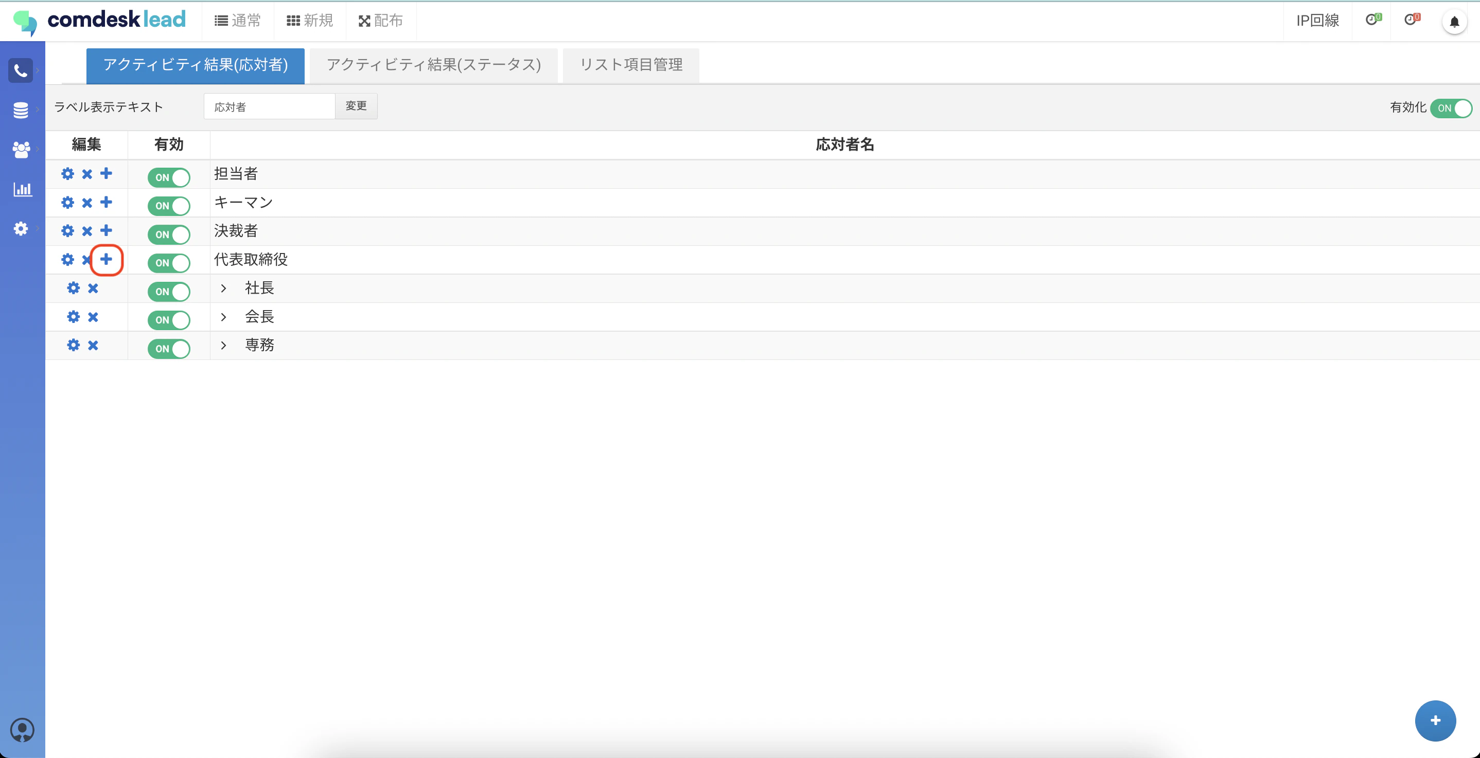Image resolution: width=1480 pixels, height=758 pixels.
Task: Edit settings gear for 社長 row
Action: [74, 288]
